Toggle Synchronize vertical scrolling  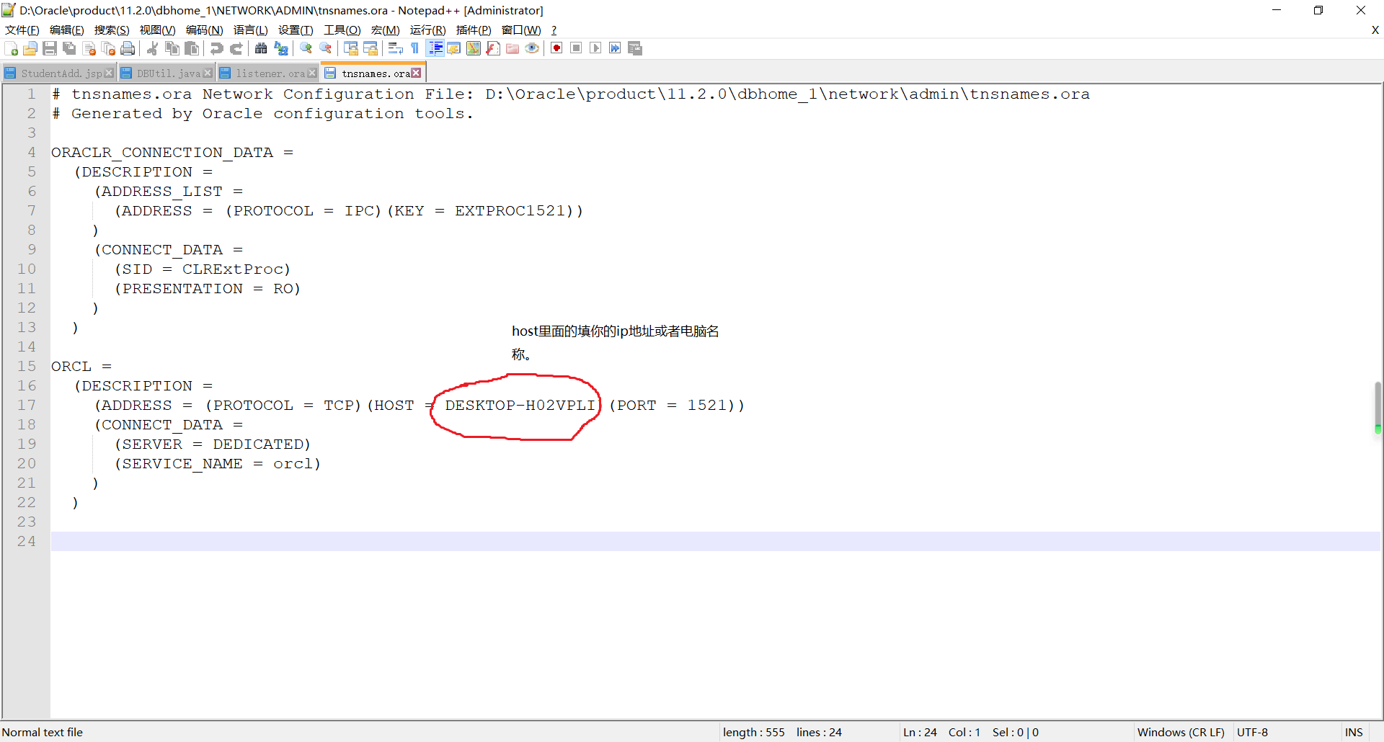point(351,48)
